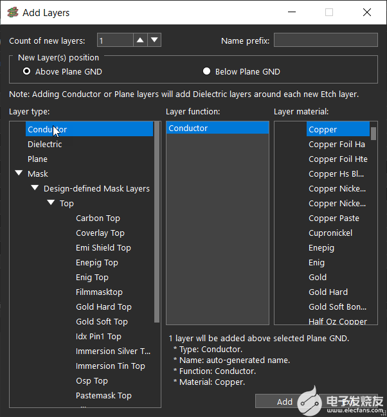Click the Add button
Viewport: 387px width, 417px height.
click(285, 402)
